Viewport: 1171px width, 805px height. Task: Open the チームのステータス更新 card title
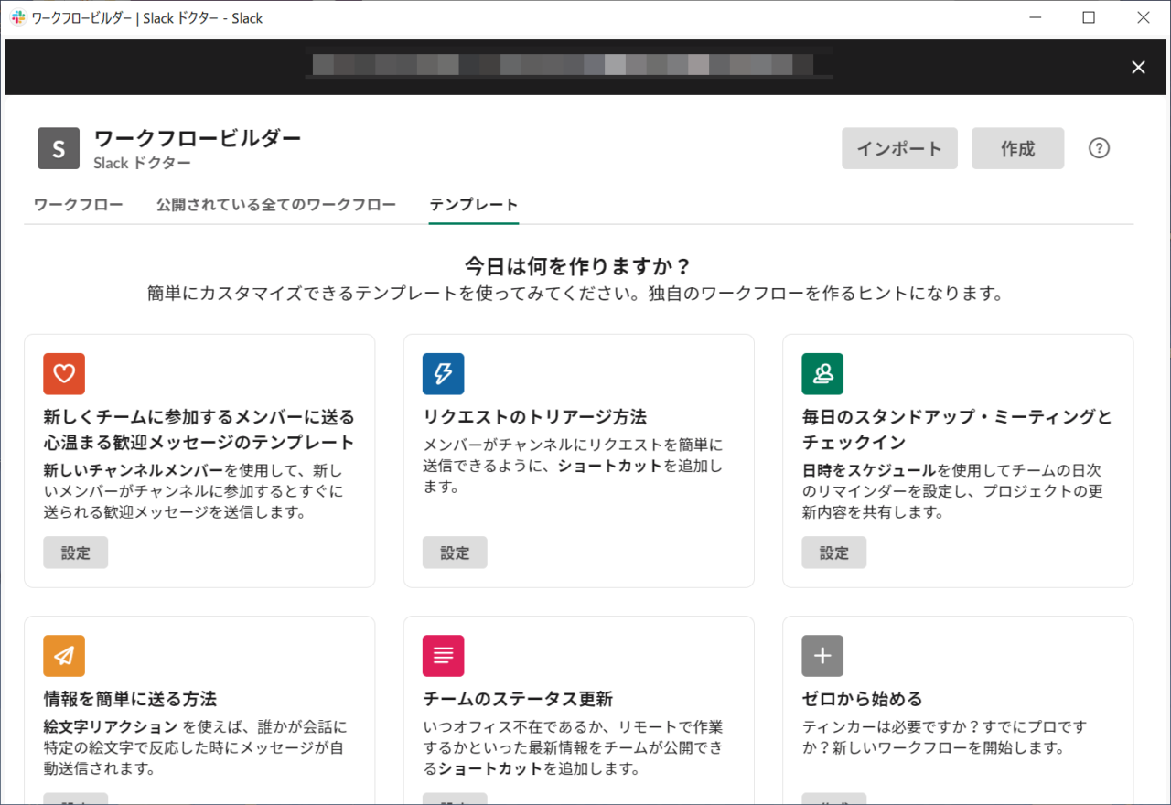[518, 699]
